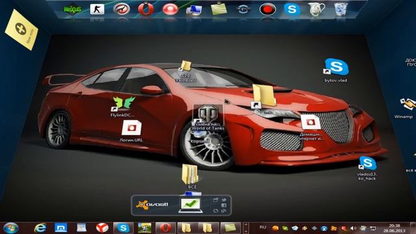Open the computer monitor icon in dock
Screen dimensions: 416x234
pyautogui.click(x=194, y=10)
